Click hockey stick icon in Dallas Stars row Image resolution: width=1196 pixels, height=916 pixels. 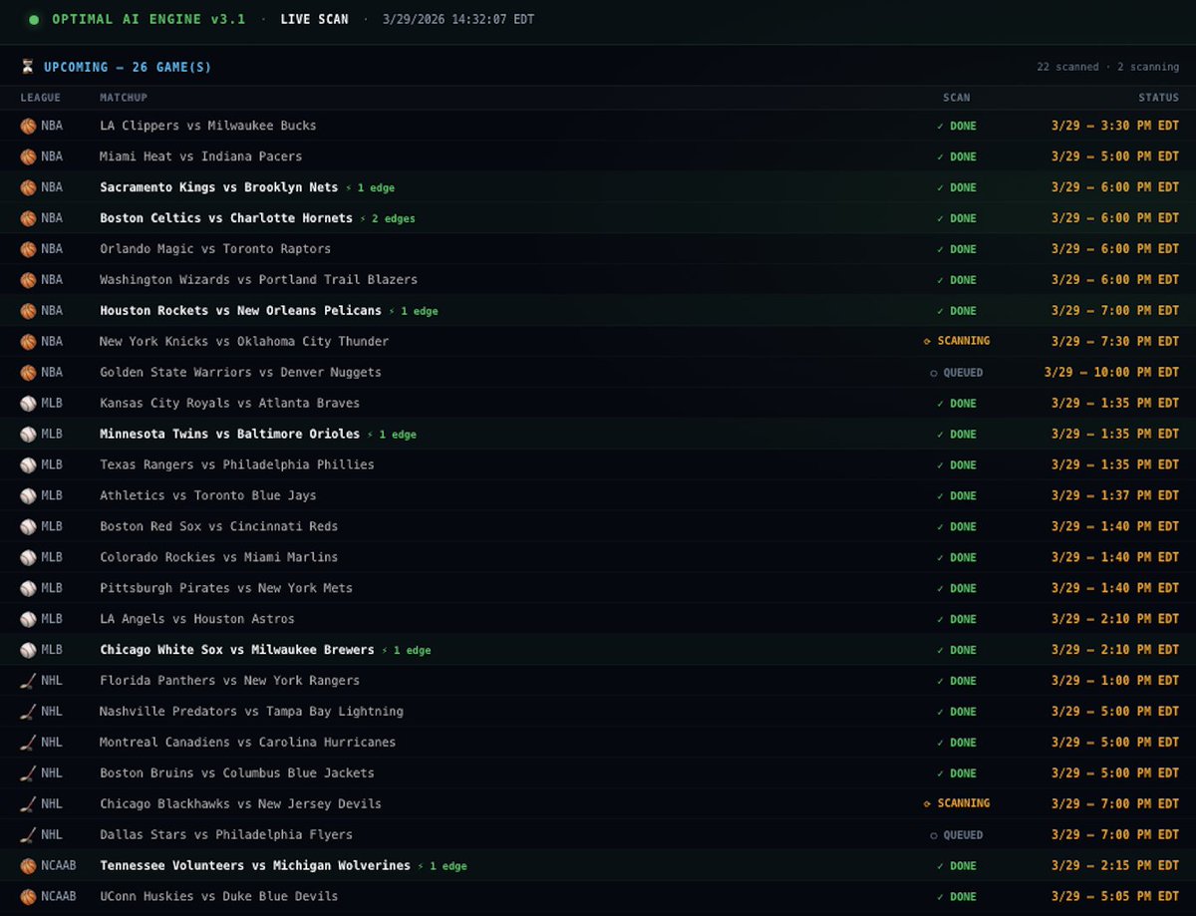(28, 836)
